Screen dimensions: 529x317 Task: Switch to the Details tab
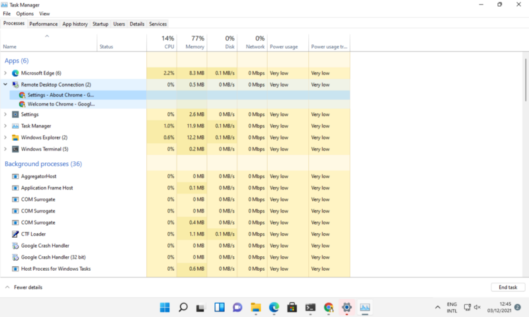137,24
